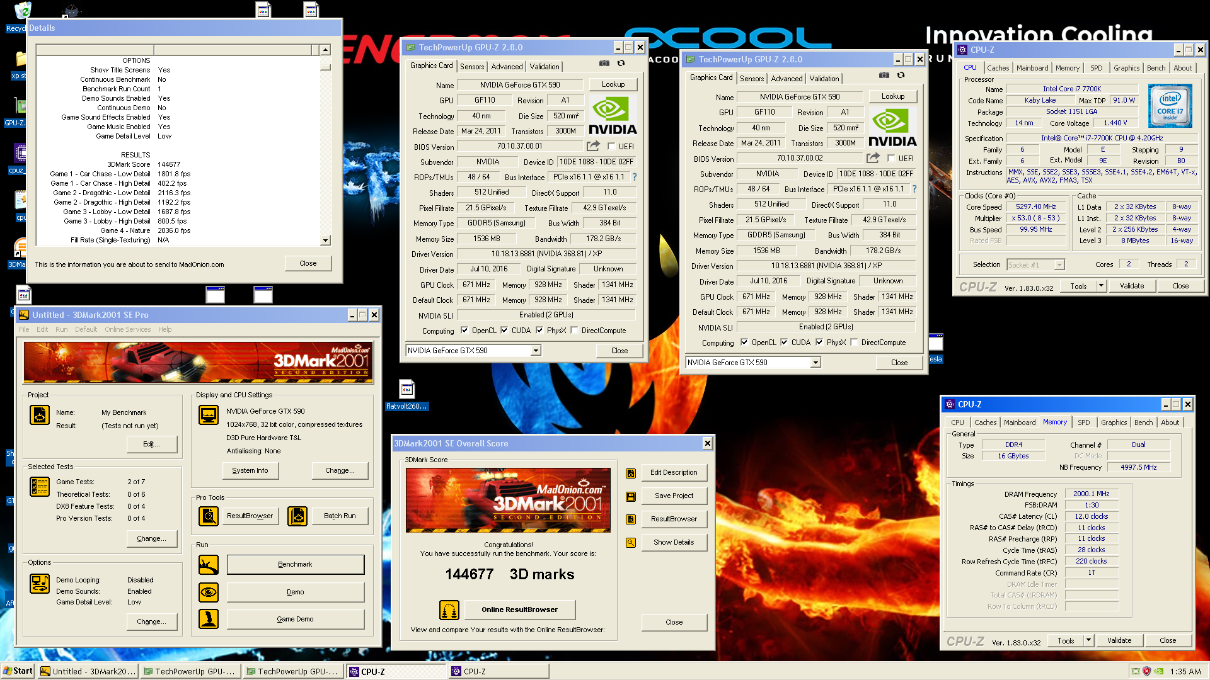Click the ResultBrowser magnifier icon in Pro Tools

pyautogui.click(x=209, y=516)
